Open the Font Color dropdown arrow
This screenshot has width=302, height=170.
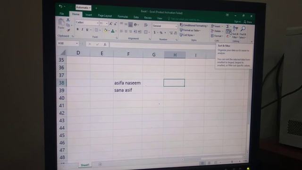(x=116, y=31)
